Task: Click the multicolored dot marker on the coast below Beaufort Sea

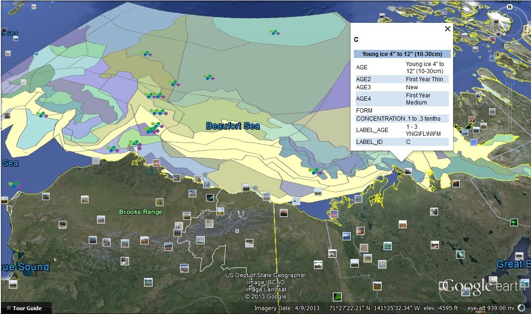Action: [x=315, y=172]
